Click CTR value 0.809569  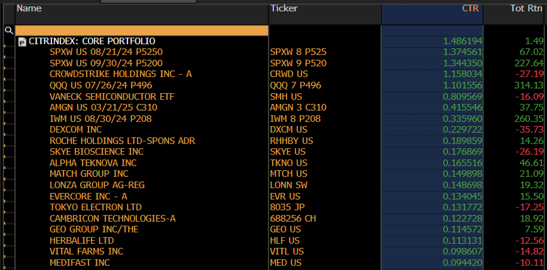[x=462, y=96]
